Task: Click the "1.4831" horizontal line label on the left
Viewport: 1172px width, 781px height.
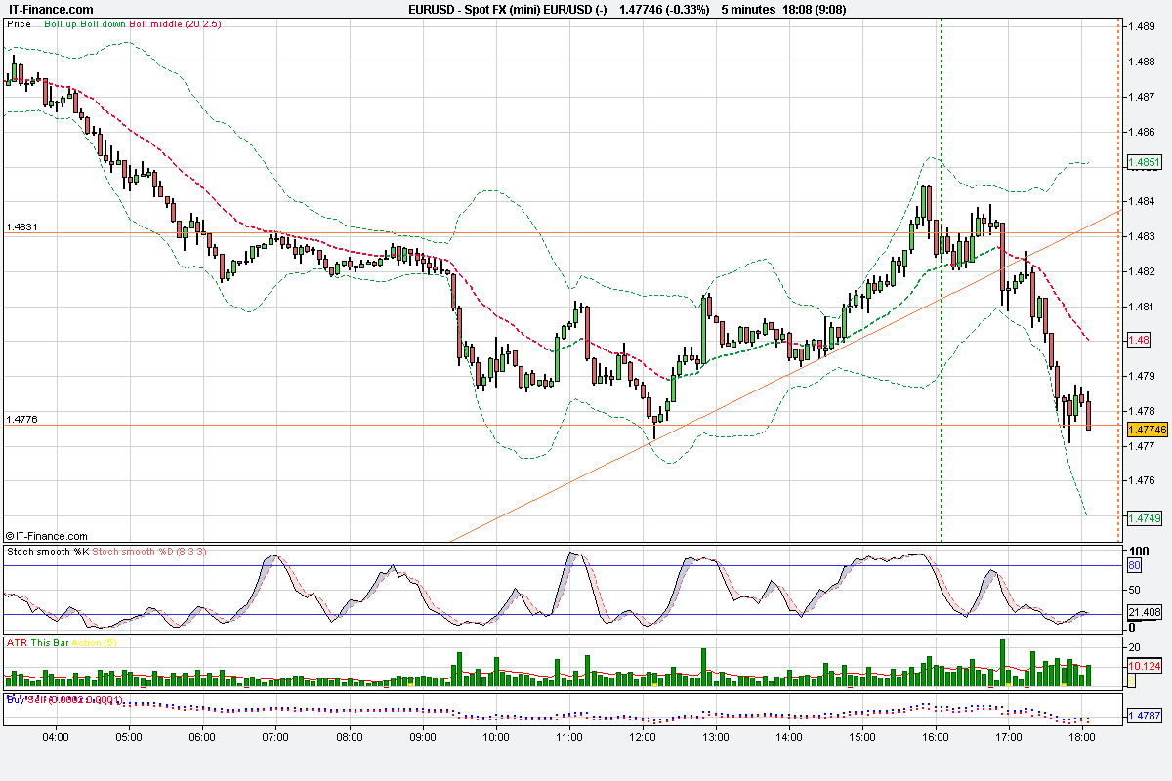Action: 21,226
